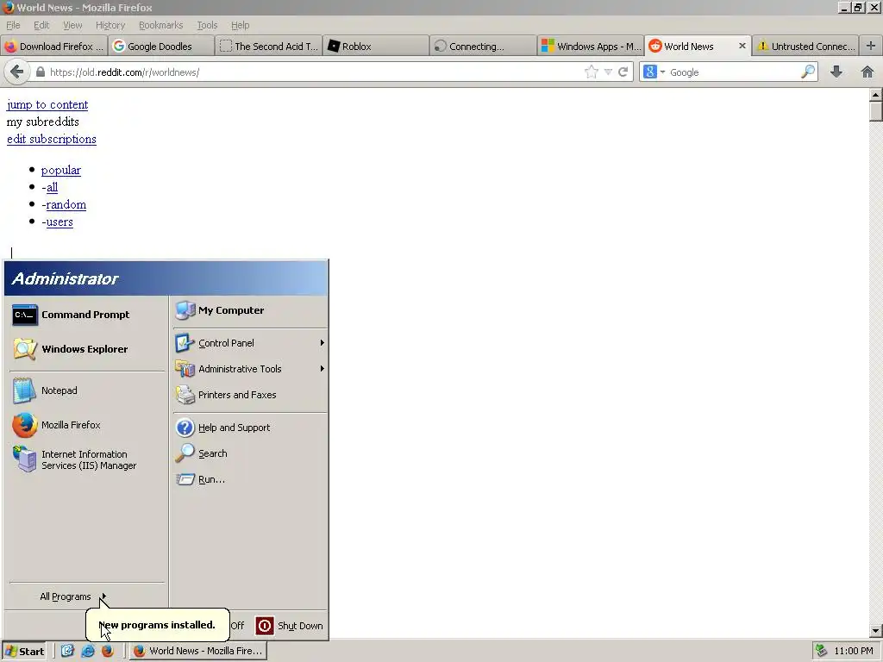Open Control Panel entry
The image size is (883, 662).
[249, 343]
